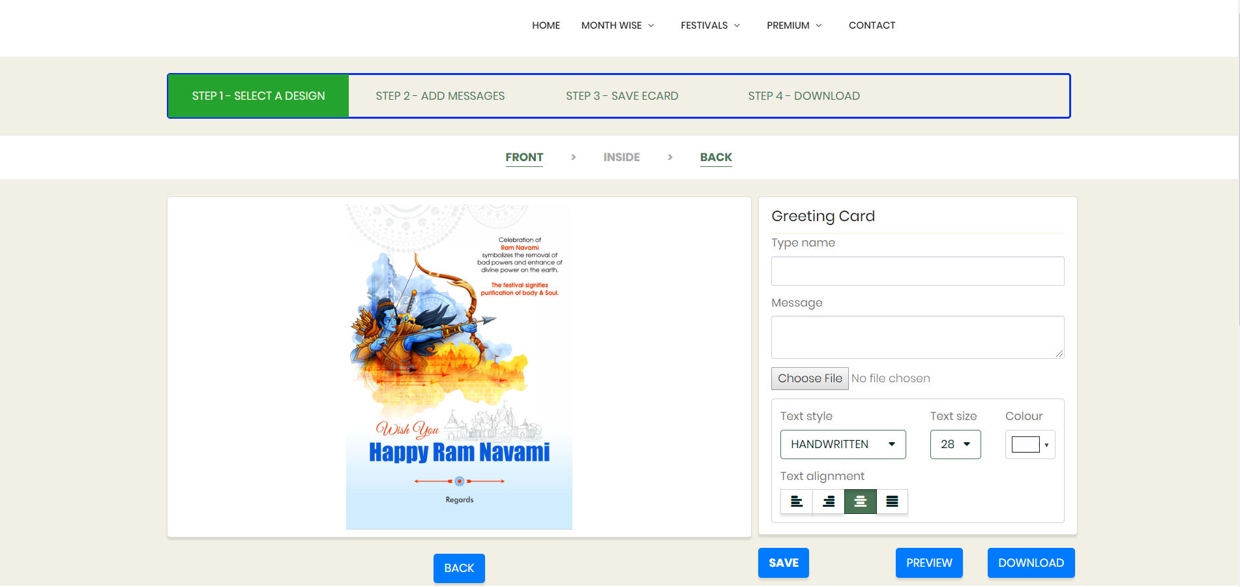Viewport: 1240px width, 587px height.
Task: Set text alignment to right
Action: [x=828, y=502]
